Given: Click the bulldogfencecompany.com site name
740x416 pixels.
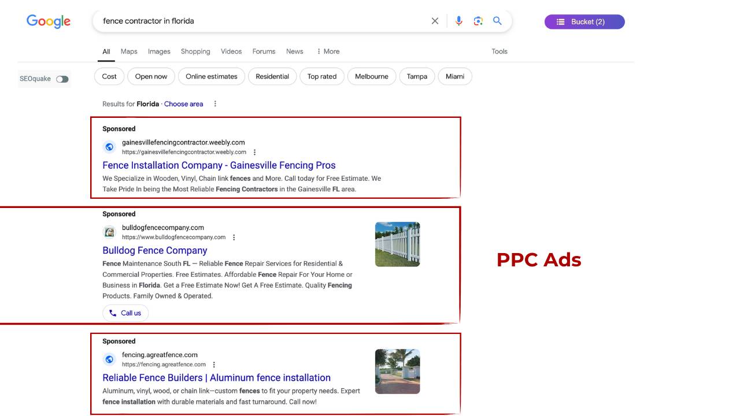Looking at the screenshot, I should tap(163, 228).
